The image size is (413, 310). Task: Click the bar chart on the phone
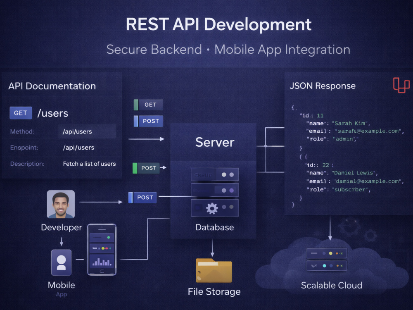(102, 261)
